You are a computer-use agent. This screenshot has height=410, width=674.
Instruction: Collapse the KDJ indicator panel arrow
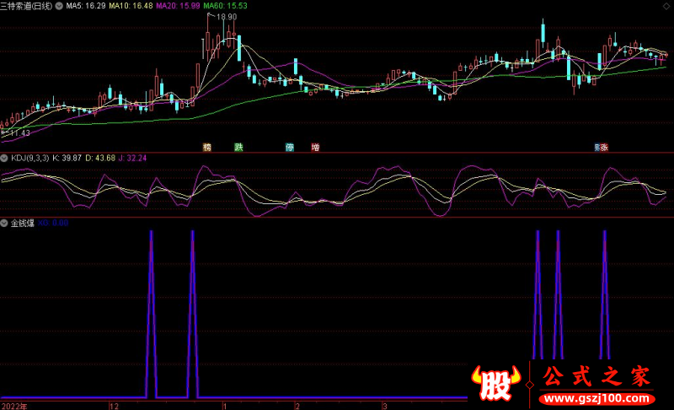pos(5,158)
